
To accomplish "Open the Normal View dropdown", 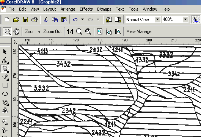I will 157,19.
